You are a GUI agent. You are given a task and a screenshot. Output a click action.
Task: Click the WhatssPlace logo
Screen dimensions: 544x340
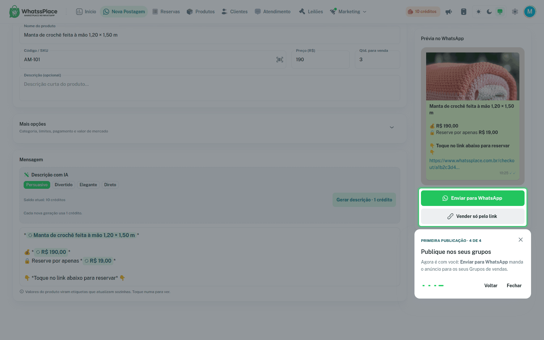tap(33, 12)
